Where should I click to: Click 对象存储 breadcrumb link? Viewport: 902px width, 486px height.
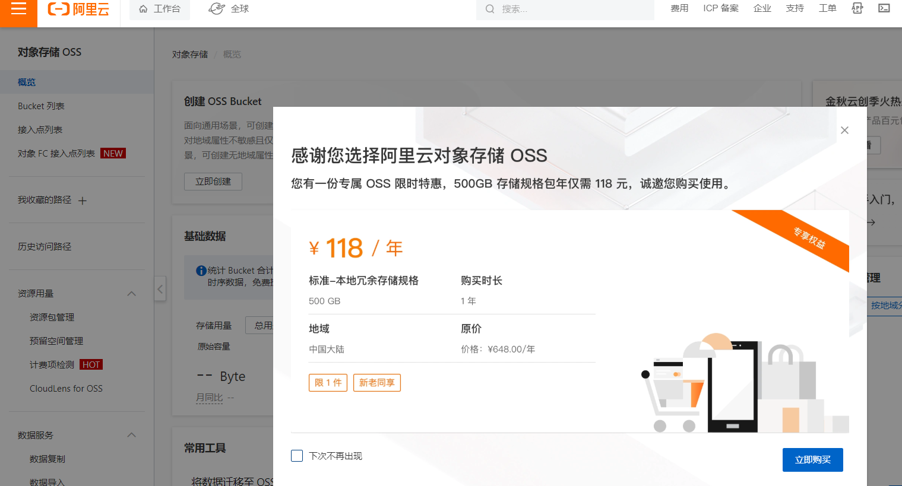pyautogui.click(x=190, y=54)
